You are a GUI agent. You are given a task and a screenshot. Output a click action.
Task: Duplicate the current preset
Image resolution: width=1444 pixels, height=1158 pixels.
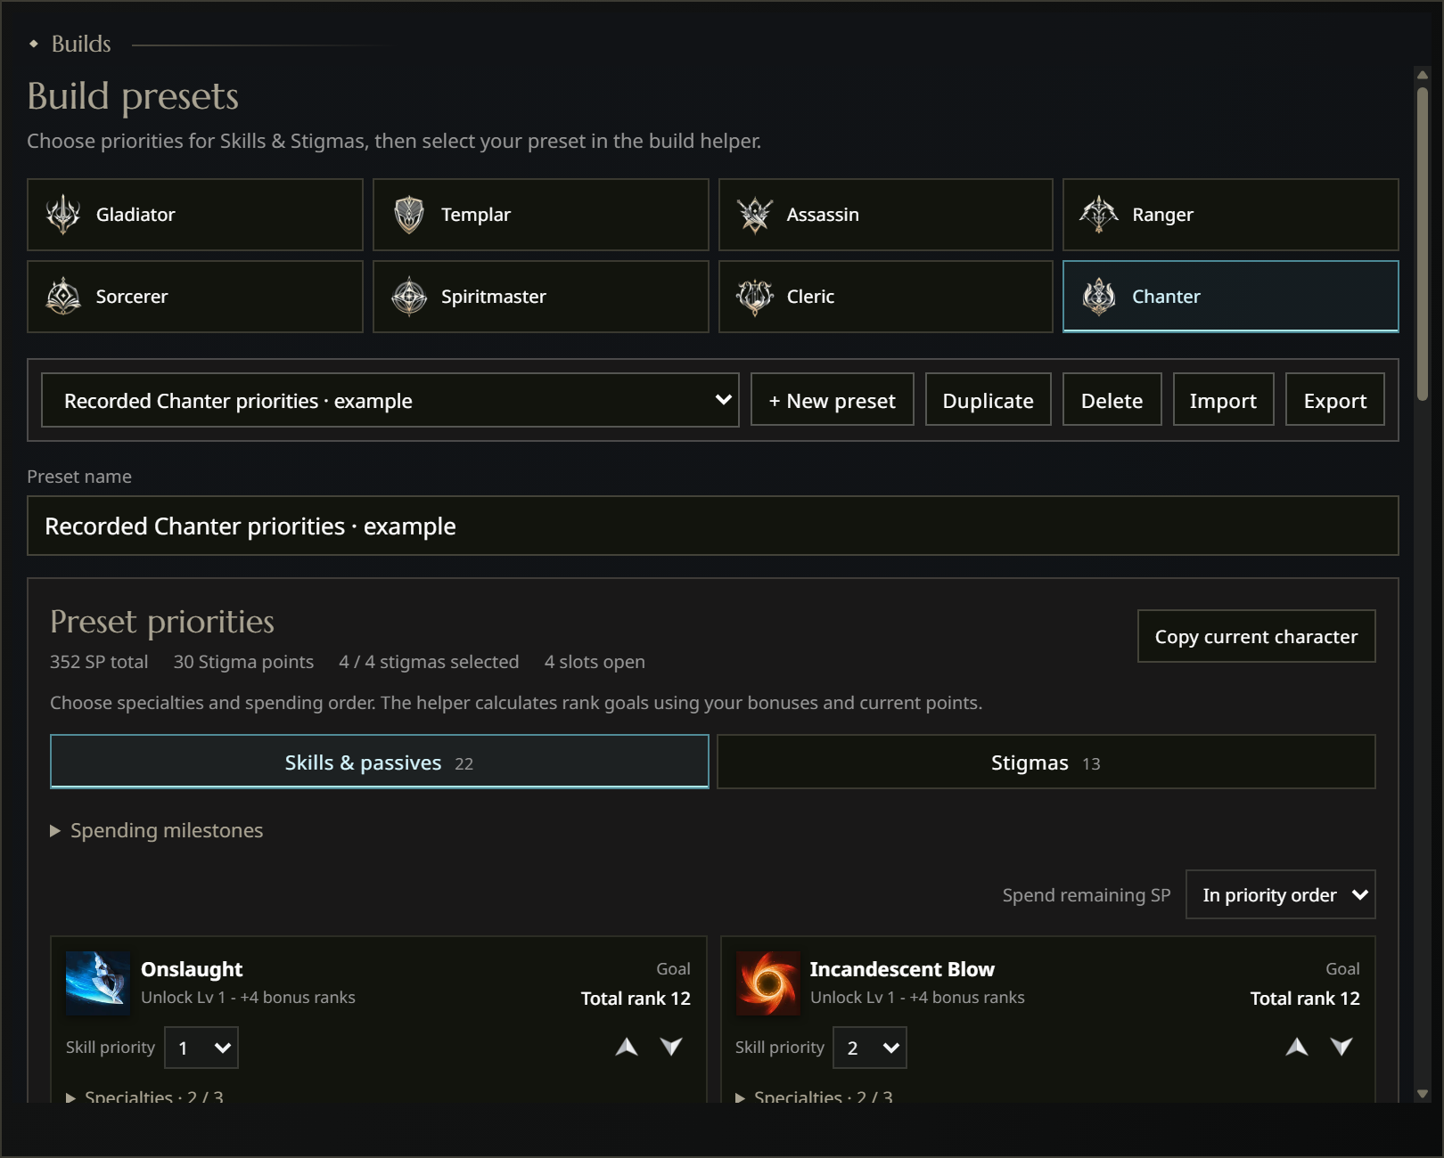[989, 400]
